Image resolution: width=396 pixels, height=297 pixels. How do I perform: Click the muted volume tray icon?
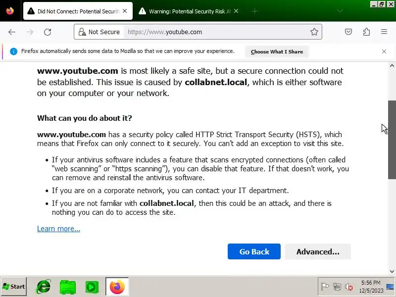tap(349, 287)
